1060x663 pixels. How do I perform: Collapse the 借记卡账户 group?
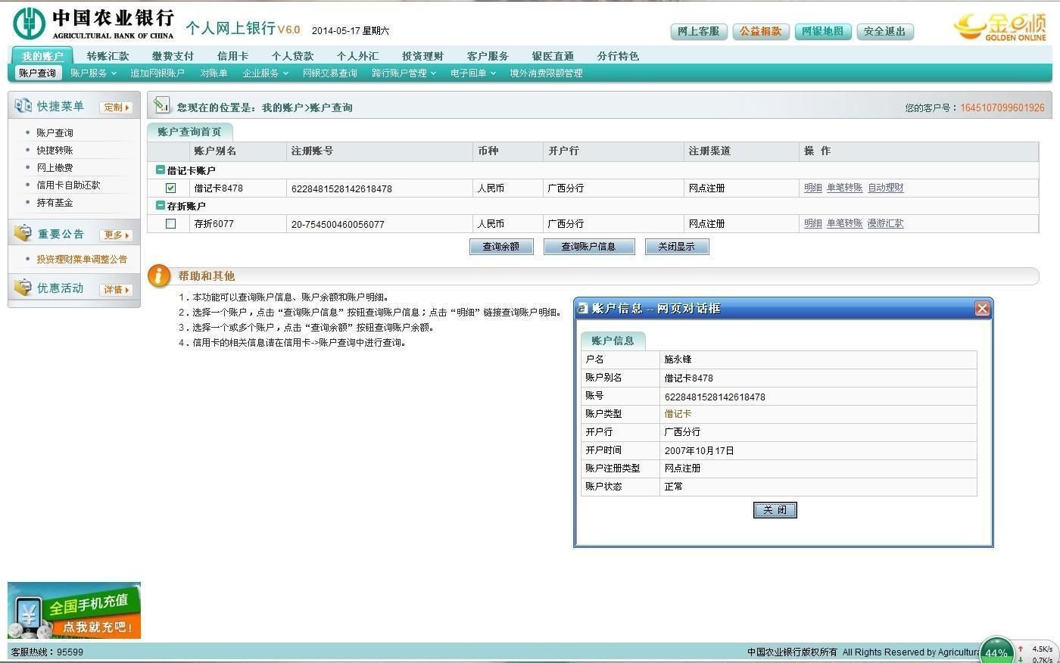coord(161,170)
